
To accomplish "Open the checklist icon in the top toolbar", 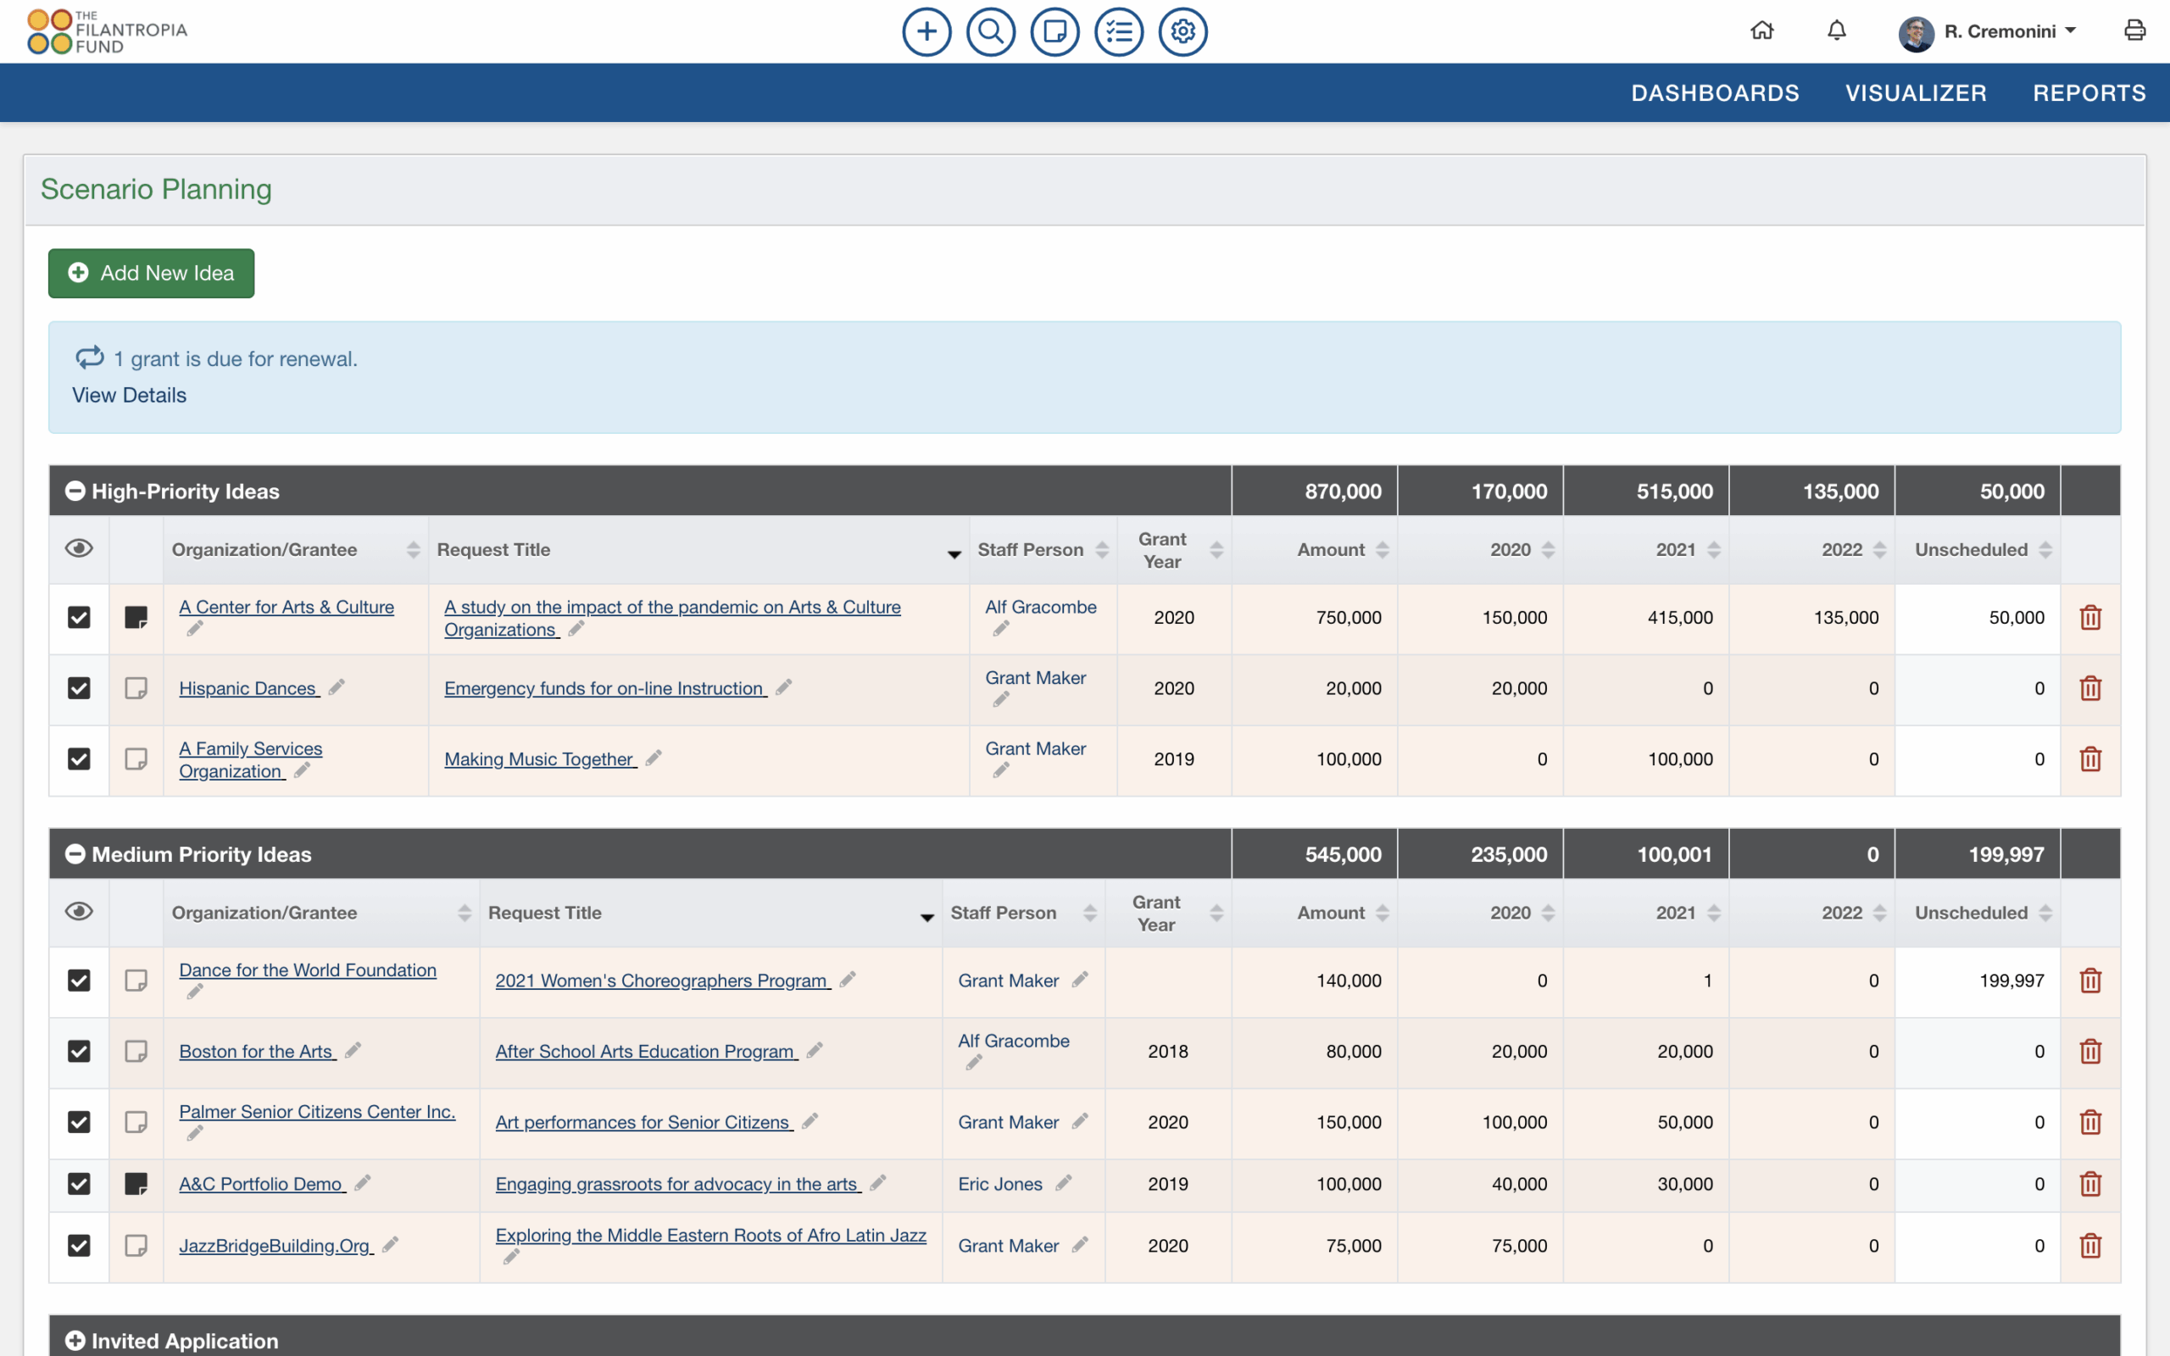I will tap(1119, 31).
